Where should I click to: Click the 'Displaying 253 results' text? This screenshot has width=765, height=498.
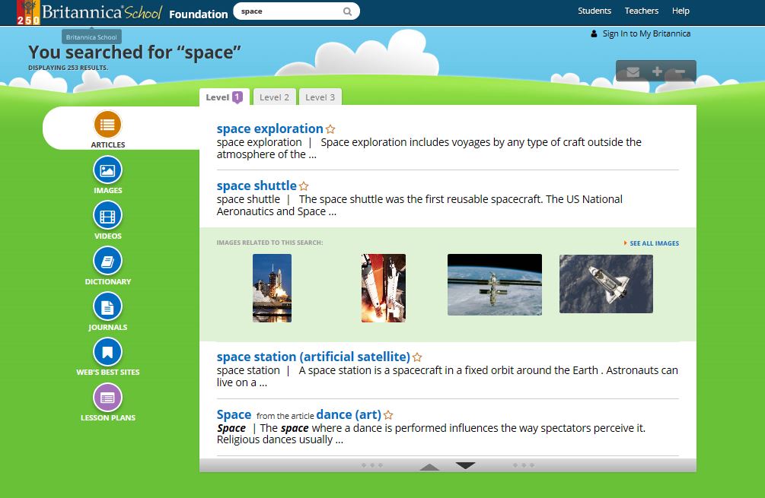[x=68, y=68]
